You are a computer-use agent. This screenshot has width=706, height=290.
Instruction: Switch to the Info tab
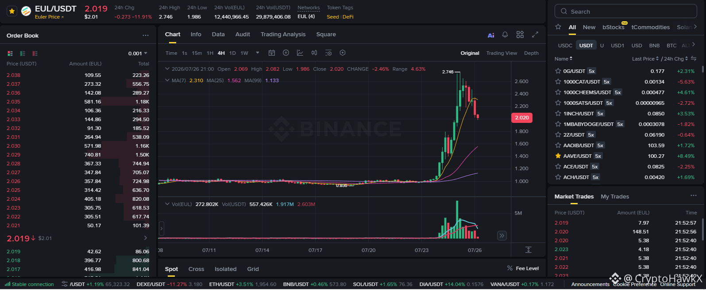[x=196, y=34]
